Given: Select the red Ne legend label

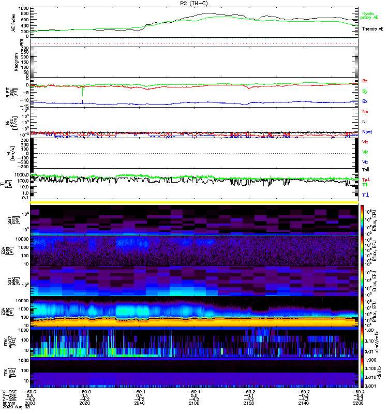Looking at the screenshot, I should click(x=365, y=111).
